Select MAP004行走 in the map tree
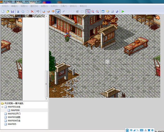The width and height of the screenshot is (164, 132). [x=14, y=121]
